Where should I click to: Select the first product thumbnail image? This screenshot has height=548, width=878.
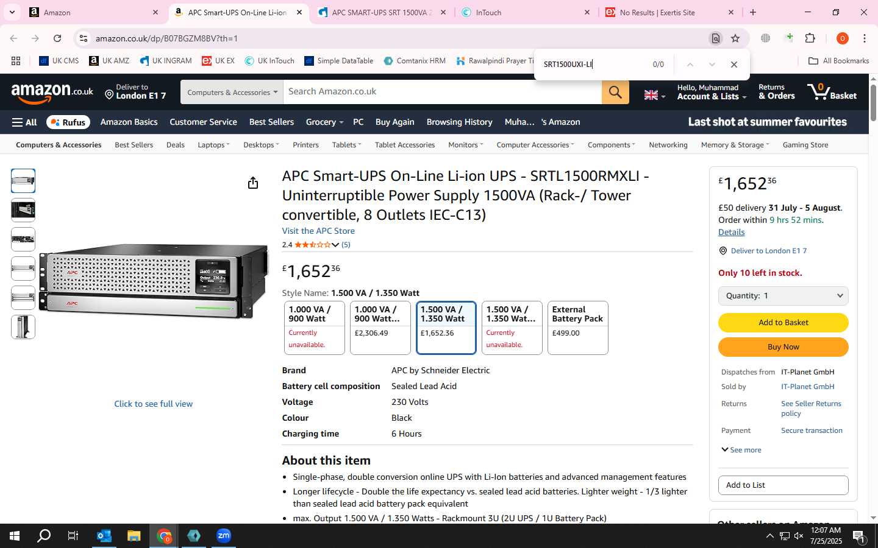click(23, 181)
